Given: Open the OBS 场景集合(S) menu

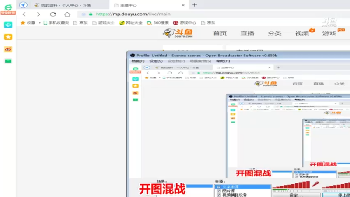Looking at the screenshot, I should (200, 61).
